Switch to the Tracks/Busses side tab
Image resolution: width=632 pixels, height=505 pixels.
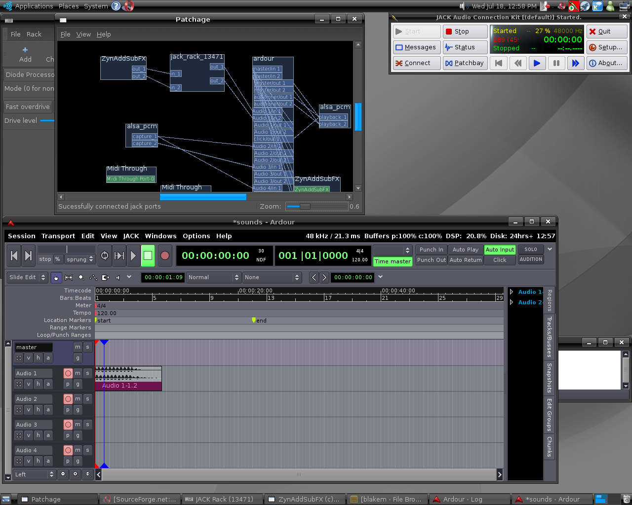pyautogui.click(x=549, y=337)
